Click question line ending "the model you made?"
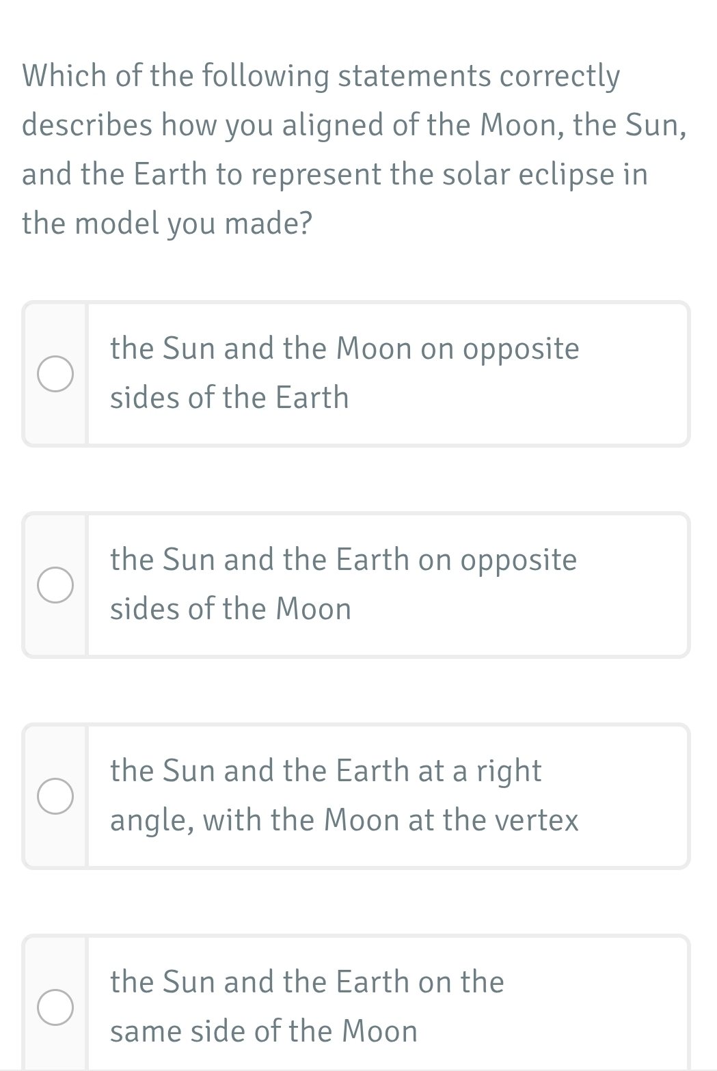 pos(167,223)
